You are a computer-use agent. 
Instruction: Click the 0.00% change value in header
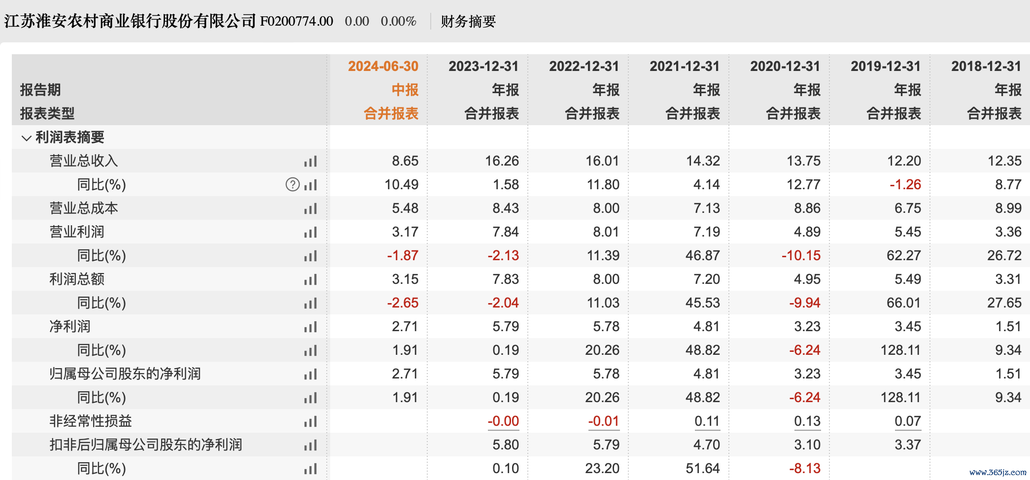399,21
